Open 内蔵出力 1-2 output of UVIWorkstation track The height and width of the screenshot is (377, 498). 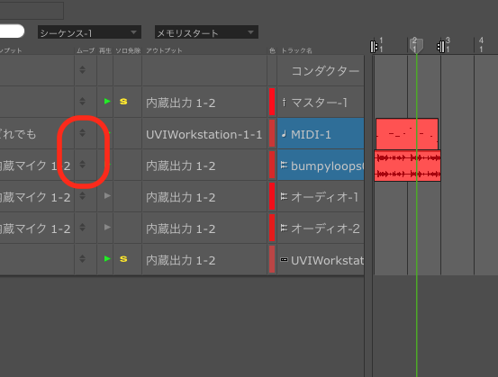tap(180, 260)
